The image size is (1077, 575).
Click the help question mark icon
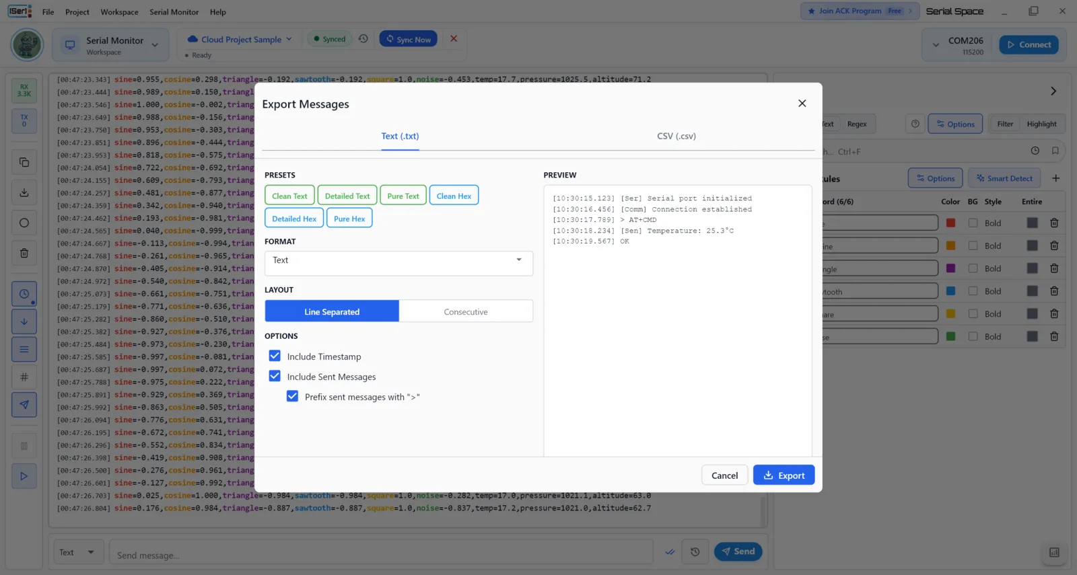915,124
